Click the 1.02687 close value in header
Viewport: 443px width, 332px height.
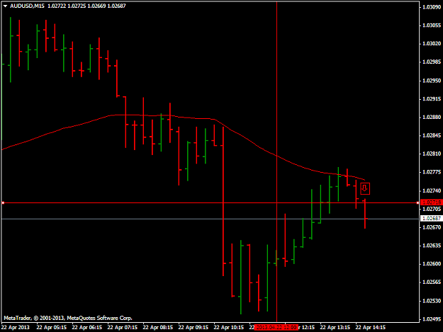coord(116,6)
